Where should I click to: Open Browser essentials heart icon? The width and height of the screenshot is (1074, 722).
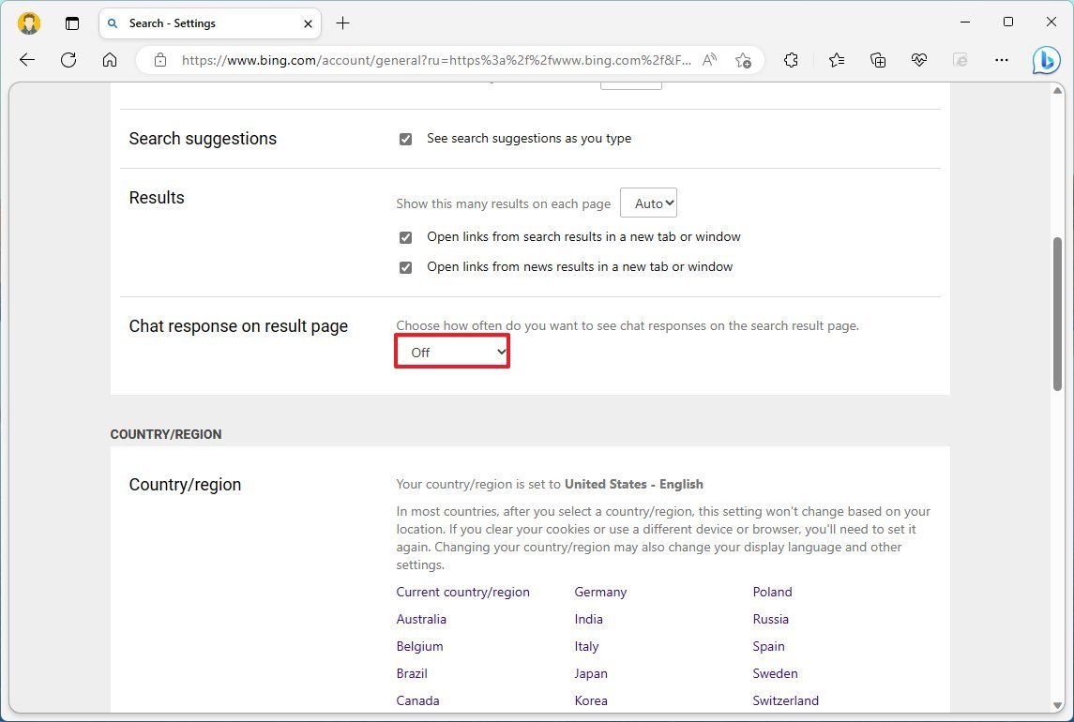(x=918, y=59)
